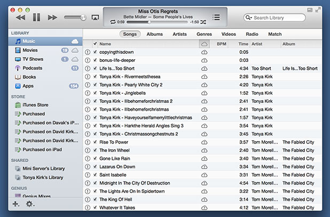Uncheck the Gone Like Rain checkbox

tap(95, 158)
